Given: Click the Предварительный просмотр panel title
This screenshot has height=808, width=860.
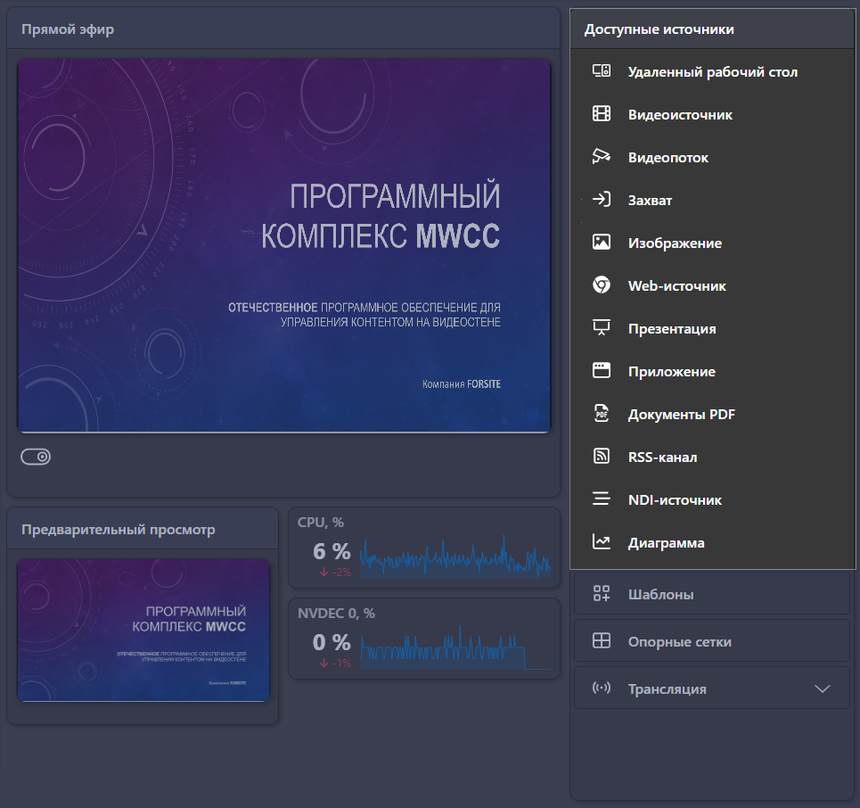Looking at the screenshot, I should pyautogui.click(x=118, y=530).
